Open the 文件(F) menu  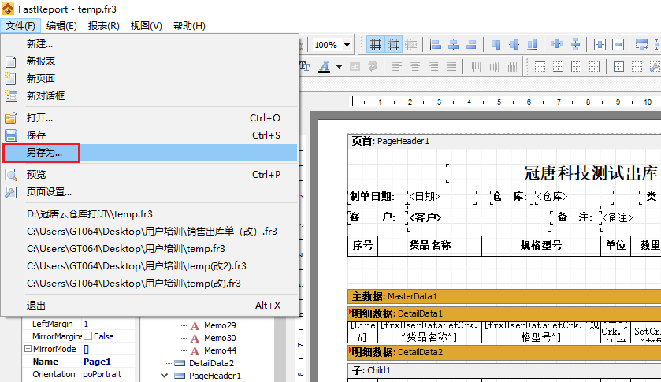[20, 26]
